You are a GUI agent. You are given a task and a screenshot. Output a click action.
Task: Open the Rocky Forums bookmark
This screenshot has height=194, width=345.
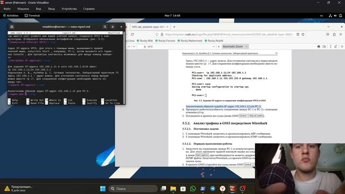point(165,41)
